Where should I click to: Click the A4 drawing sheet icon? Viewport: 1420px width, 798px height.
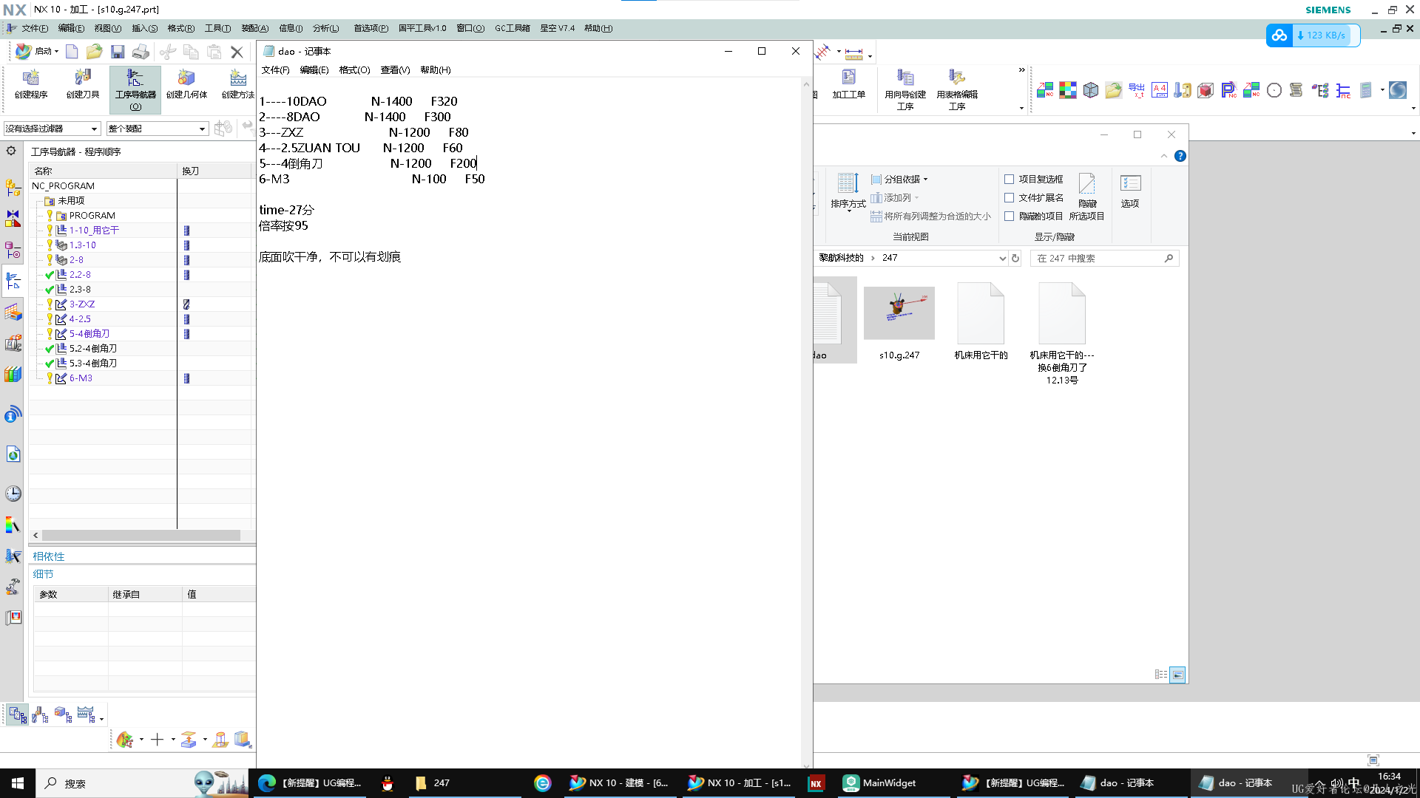click(1160, 90)
